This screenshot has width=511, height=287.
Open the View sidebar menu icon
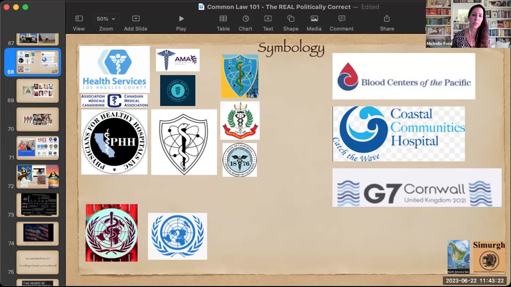click(79, 19)
